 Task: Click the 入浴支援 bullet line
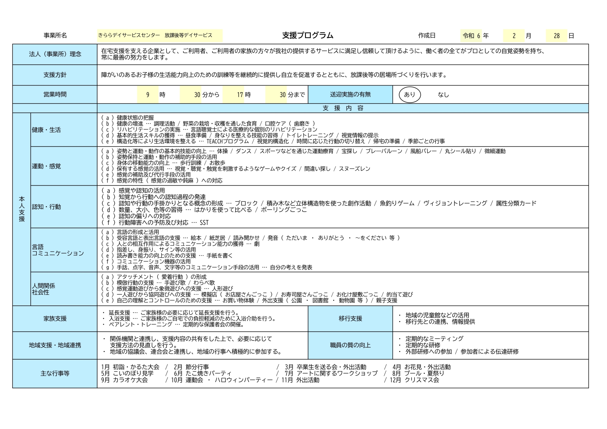[189, 319]
